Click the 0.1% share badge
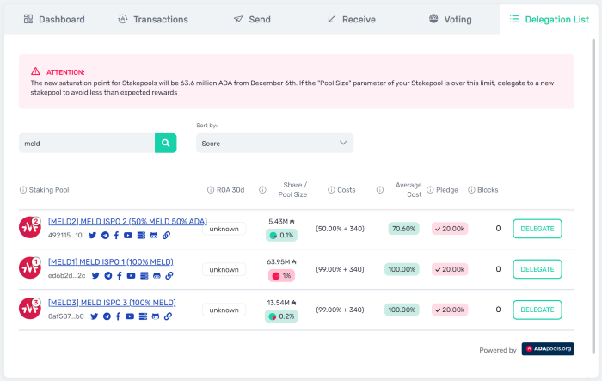The image size is (602, 381). tap(281, 235)
